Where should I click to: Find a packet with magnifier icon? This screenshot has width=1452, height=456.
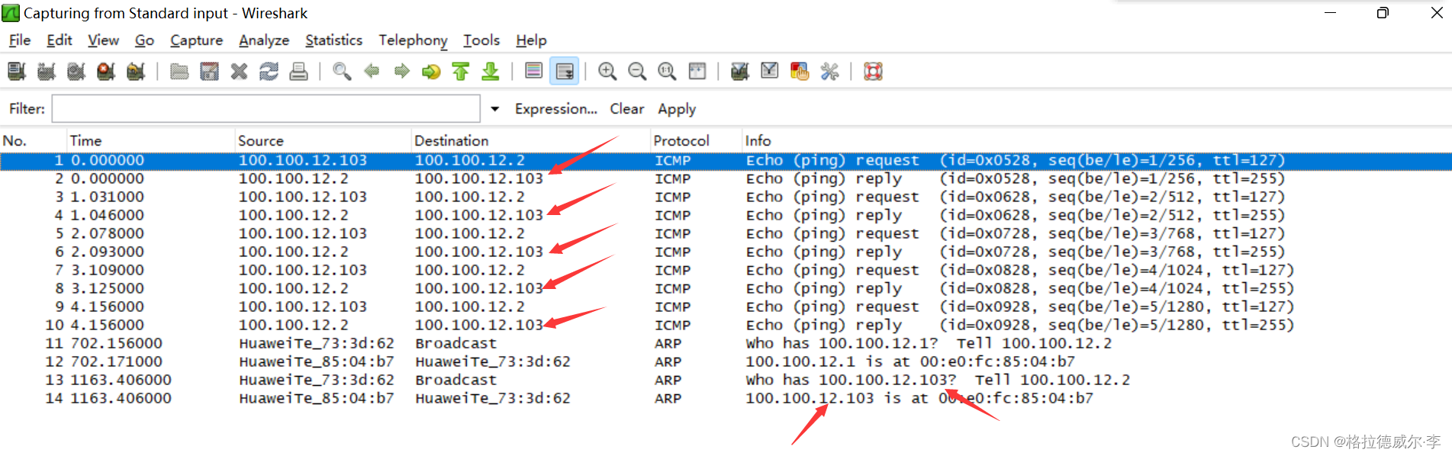click(x=342, y=72)
